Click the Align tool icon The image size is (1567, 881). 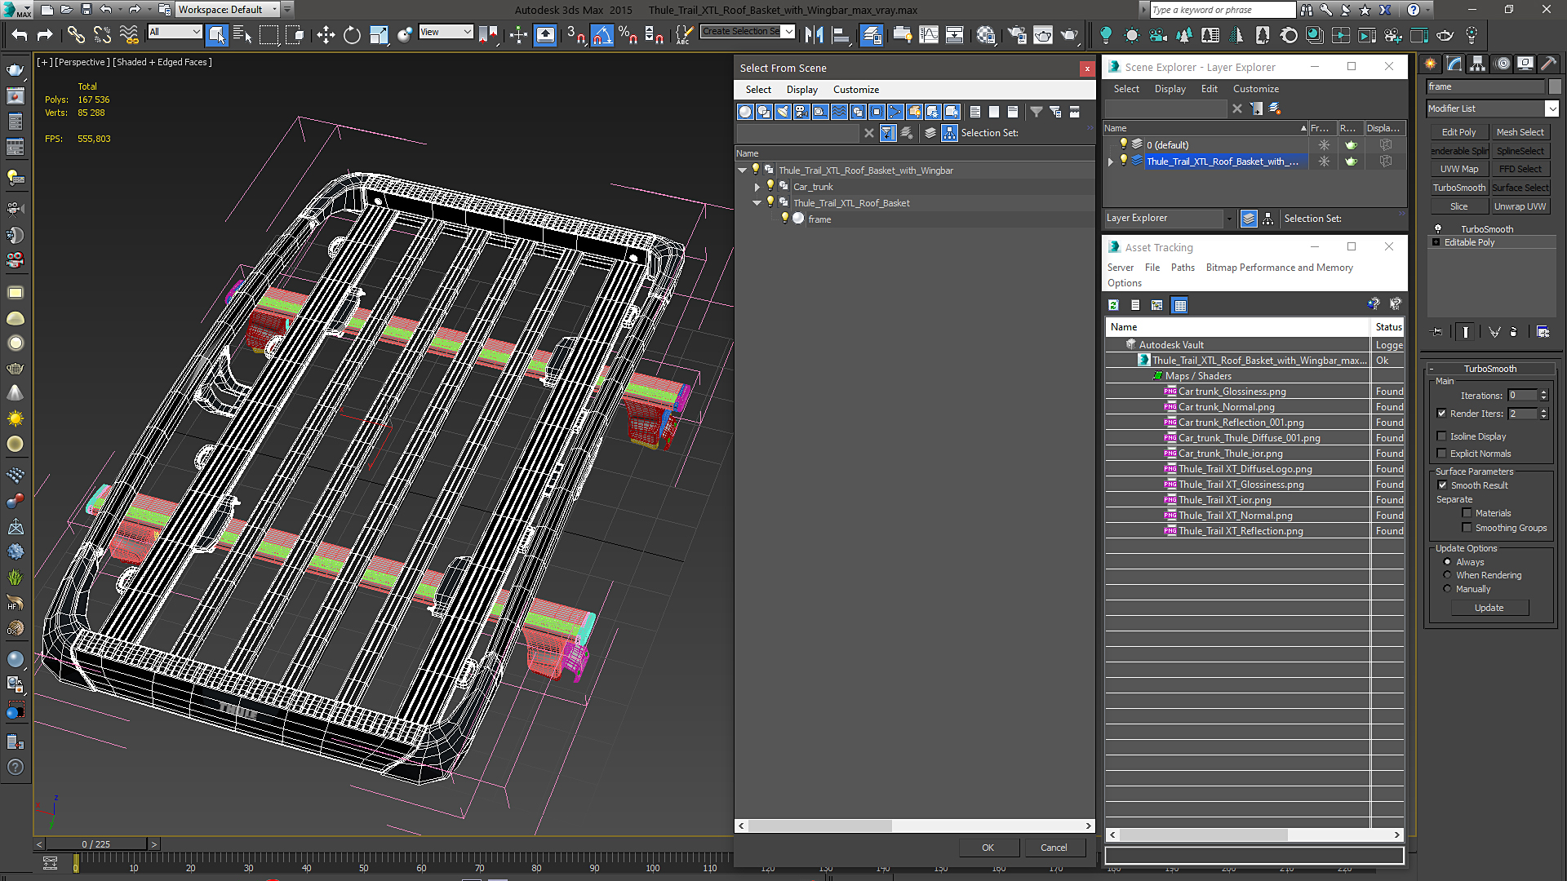coord(840,35)
